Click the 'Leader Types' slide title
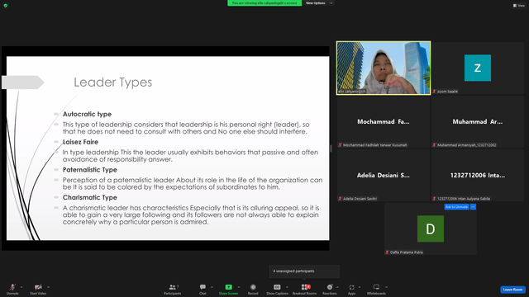529x297 pixels. click(x=113, y=82)
